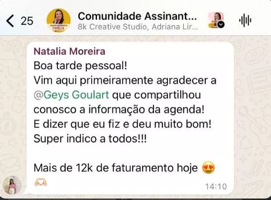This screenshot has width=271, height=200.
Task: Expand the chevron badge on the call avatar
Action: pyautogui.click(x=220, y=25)
